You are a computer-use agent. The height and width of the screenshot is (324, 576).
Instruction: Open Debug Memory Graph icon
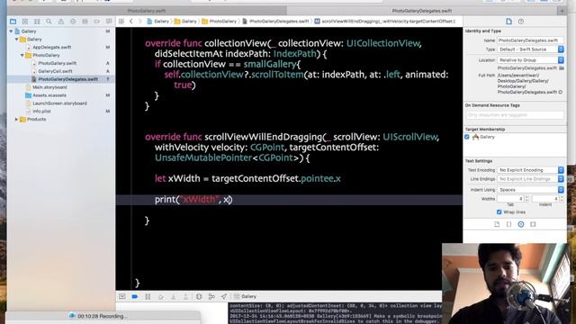pos(211,296)
